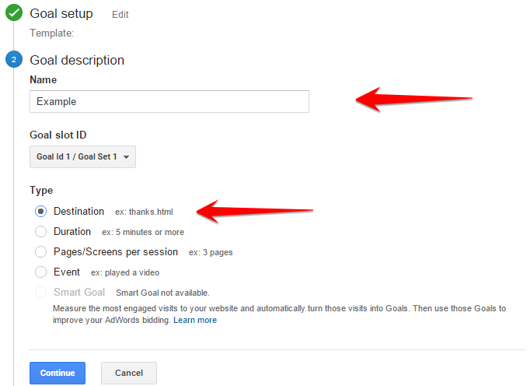Image resolution: width=530 pixels, height=386 pixels.
Task: Click the Goal setup step heading
Action: click(x=61, y=14)
